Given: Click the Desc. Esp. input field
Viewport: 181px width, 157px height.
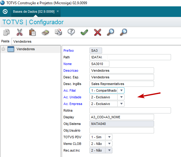Looking at the screenshot, I should (122, 77).
